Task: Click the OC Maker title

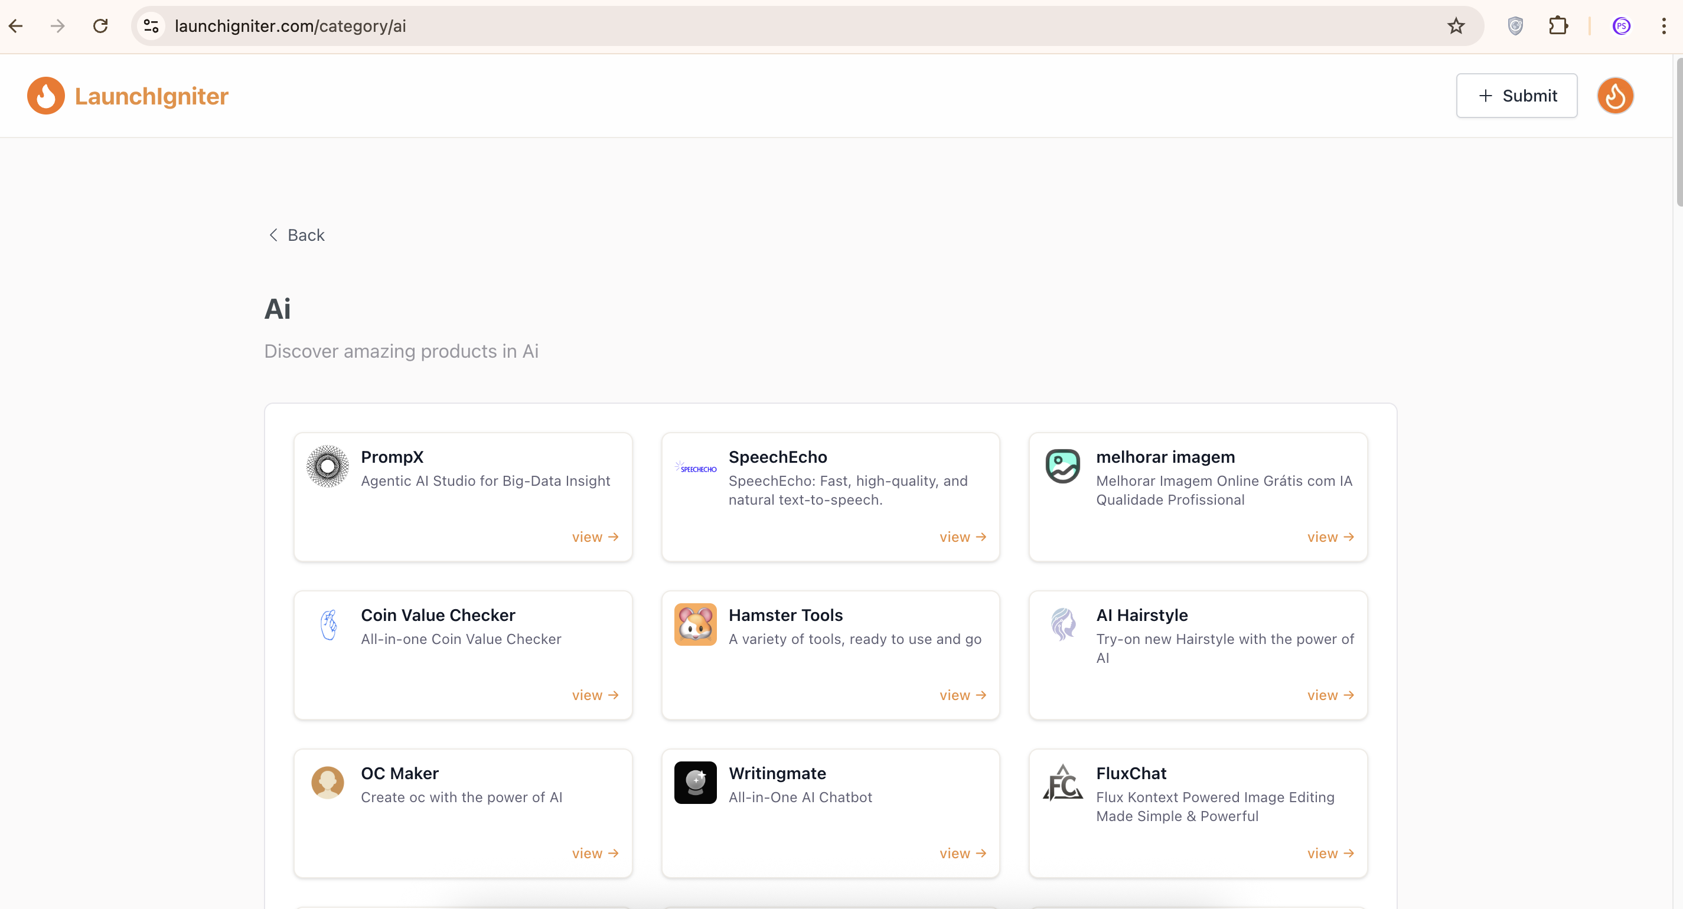Action: [399, 773]
